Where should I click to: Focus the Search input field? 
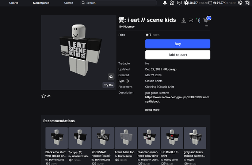(118, 3)
